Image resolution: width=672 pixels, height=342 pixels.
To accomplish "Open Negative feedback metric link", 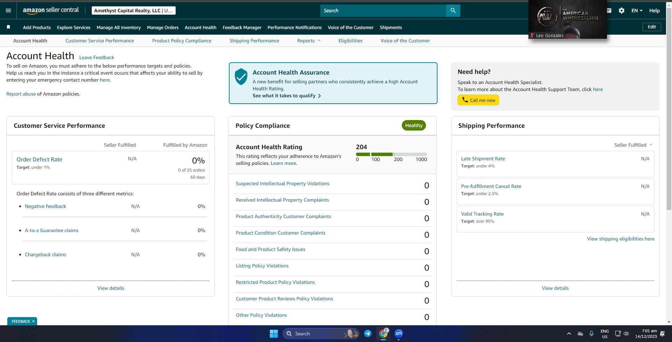I will (45, 206).
